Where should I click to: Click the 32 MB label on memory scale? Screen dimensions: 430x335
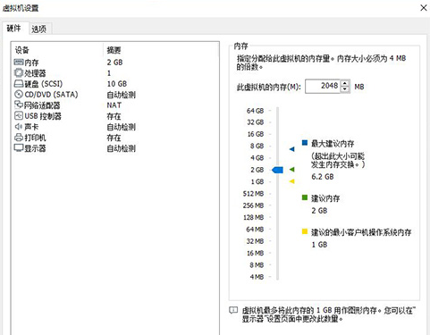(255, 241)
